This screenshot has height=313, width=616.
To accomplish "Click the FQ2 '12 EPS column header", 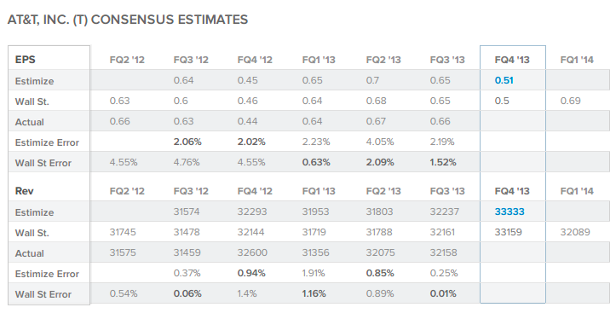I will tap(127, 60).
